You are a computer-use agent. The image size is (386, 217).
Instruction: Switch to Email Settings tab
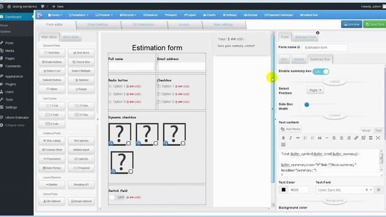tap(98, 25)
